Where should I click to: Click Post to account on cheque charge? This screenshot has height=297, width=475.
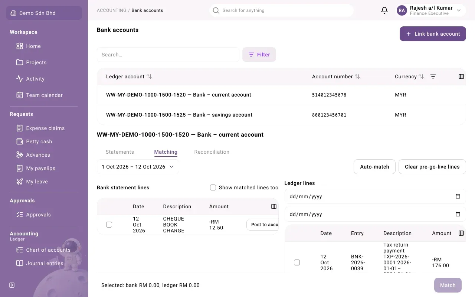point(263,225)
